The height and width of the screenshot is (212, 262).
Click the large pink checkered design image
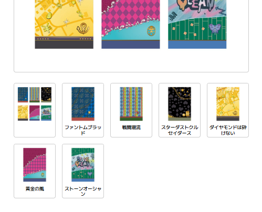[x=131, y=24]
